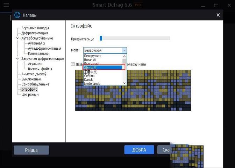
Task: Open Агульныя налады settings page
Action: pos(35,28)
